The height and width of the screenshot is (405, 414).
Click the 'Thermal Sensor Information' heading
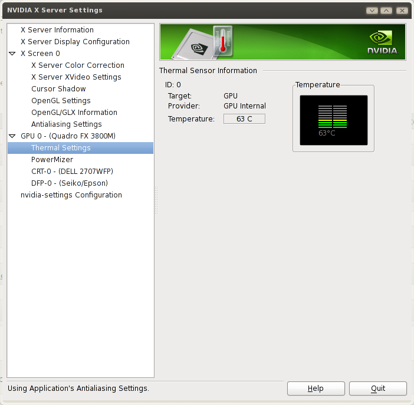point(208,71)
